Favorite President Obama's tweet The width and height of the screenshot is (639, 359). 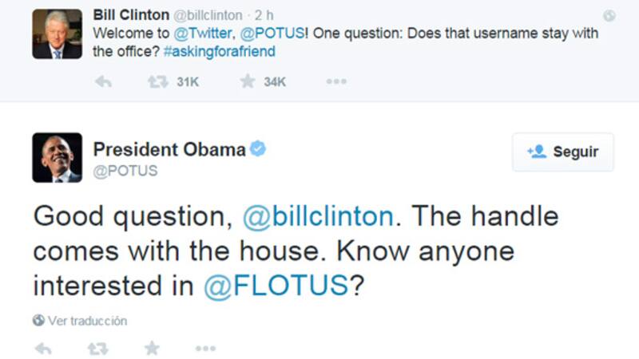click(152, 349)
